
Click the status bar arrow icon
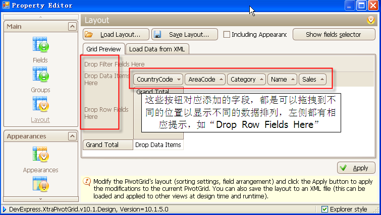[x=5, y=209]
